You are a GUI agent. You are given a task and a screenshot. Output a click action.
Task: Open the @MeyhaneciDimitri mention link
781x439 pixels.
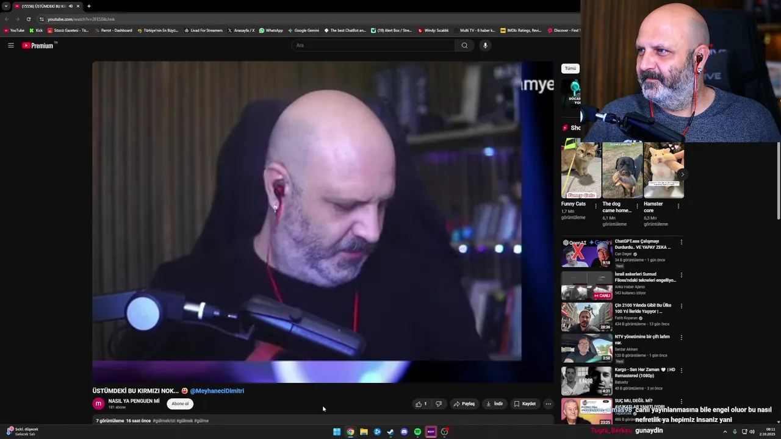(217, 391)
